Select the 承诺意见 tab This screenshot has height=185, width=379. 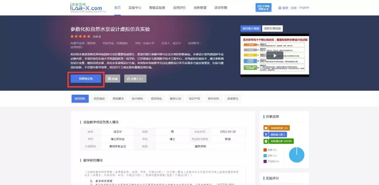click(233, 99)
